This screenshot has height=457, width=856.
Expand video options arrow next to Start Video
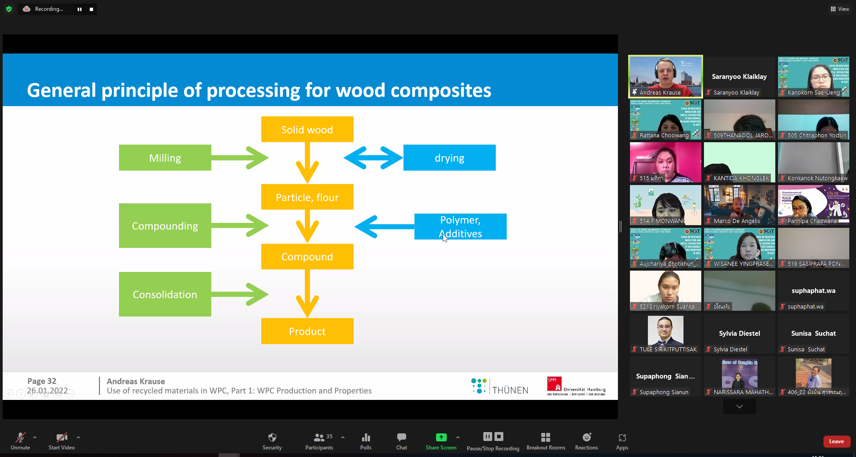click(x=78, y=437)
